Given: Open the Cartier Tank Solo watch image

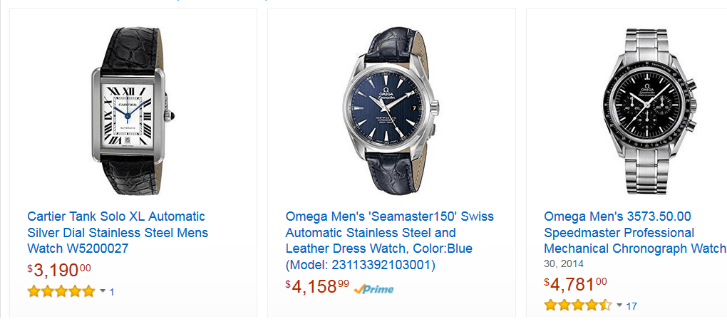Looking at the screenshot, I should pyautogui.click(x=133, y=110).
